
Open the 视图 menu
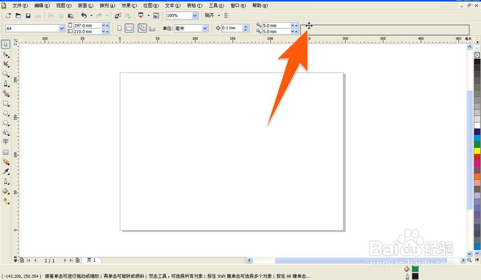tap(64, 5)
